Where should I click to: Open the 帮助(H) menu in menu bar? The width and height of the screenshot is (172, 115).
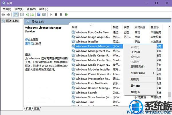coord(44,9)
